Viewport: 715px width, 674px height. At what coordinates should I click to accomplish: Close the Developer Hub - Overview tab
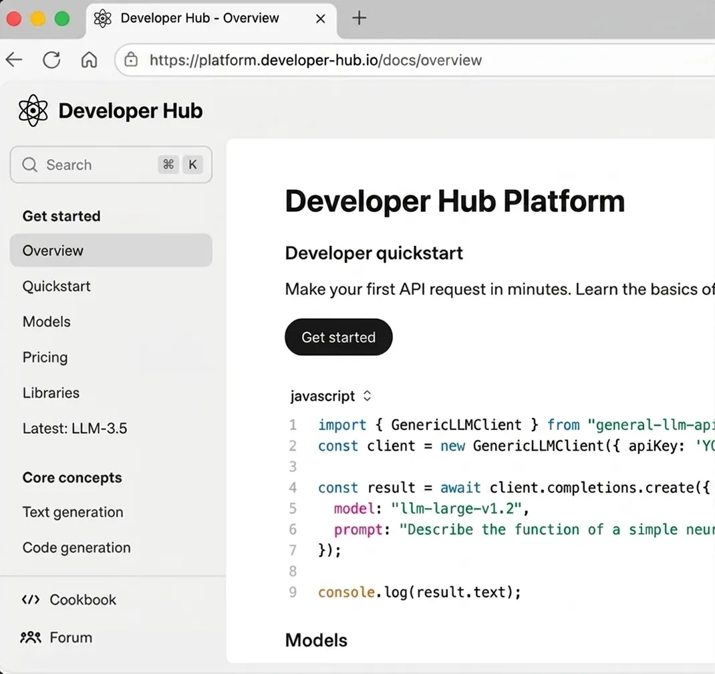pyautogui.click(x=319, y=18)
